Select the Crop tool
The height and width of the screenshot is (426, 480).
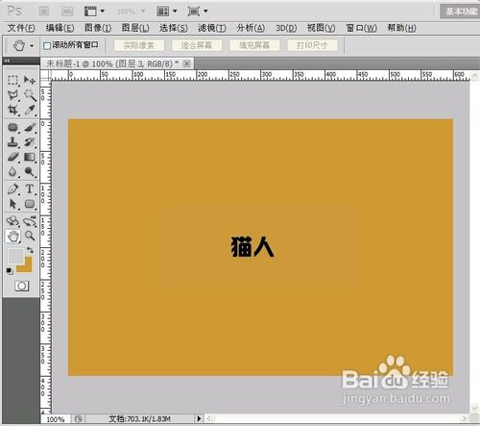point(12,110)
